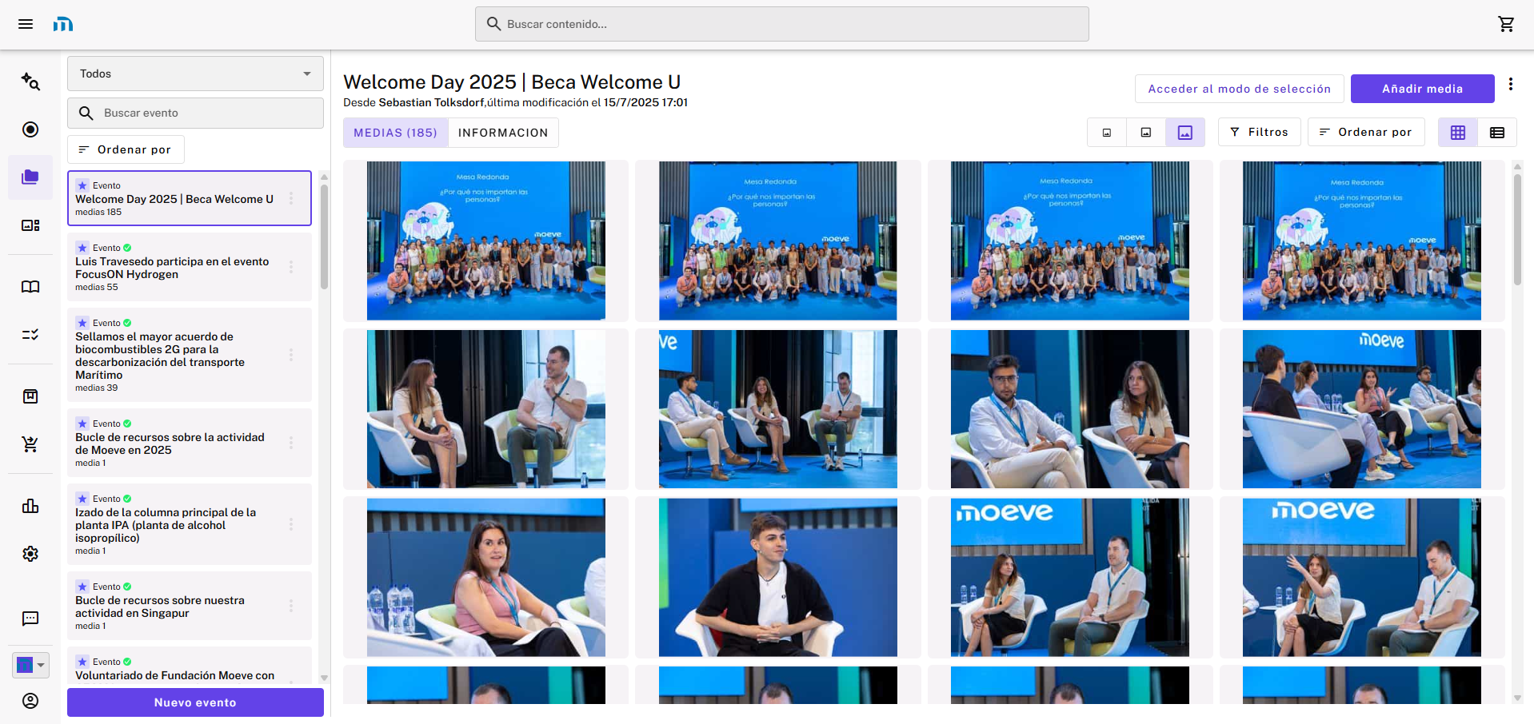Open the media gallery sidebar icon
Image resolution: width=1534 pixels, height=724 pixels.
30,225
